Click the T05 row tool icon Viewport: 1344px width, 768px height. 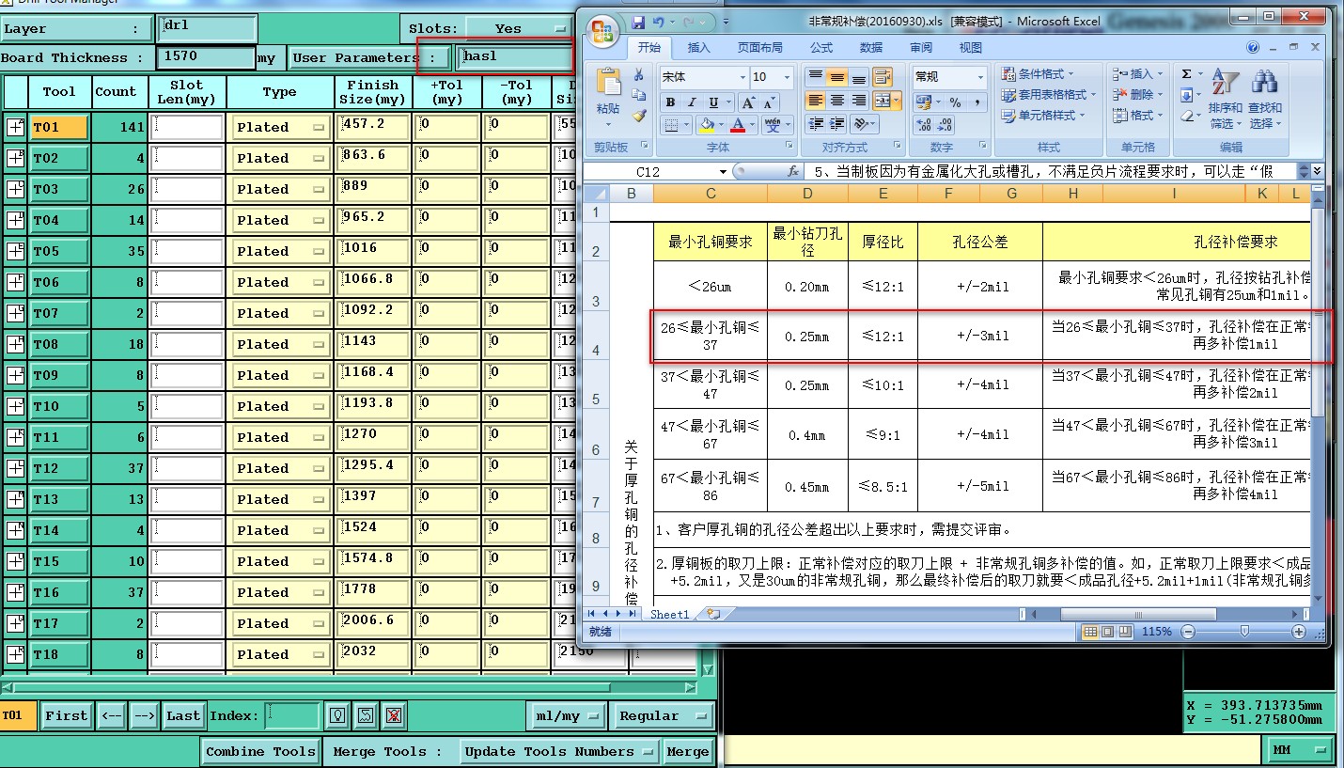[16, 251]
